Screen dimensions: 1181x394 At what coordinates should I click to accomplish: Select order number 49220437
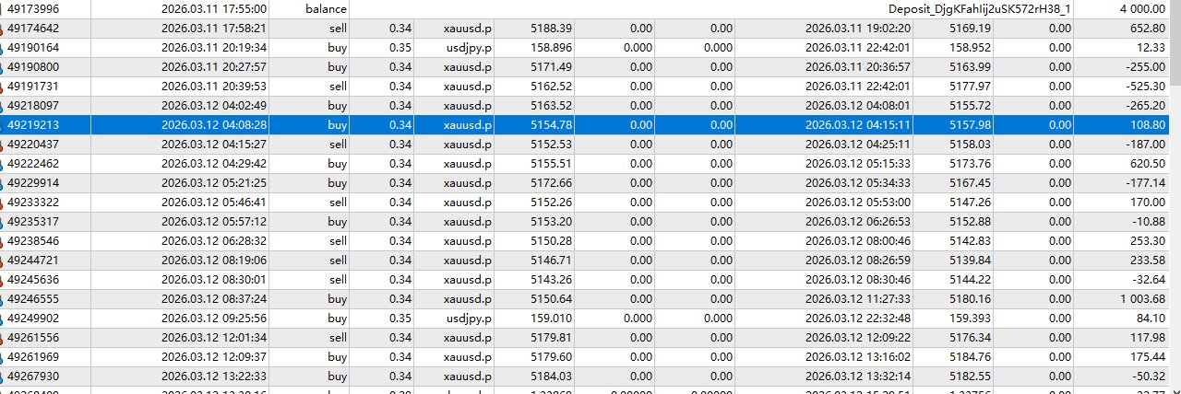(x=33, y=144)
